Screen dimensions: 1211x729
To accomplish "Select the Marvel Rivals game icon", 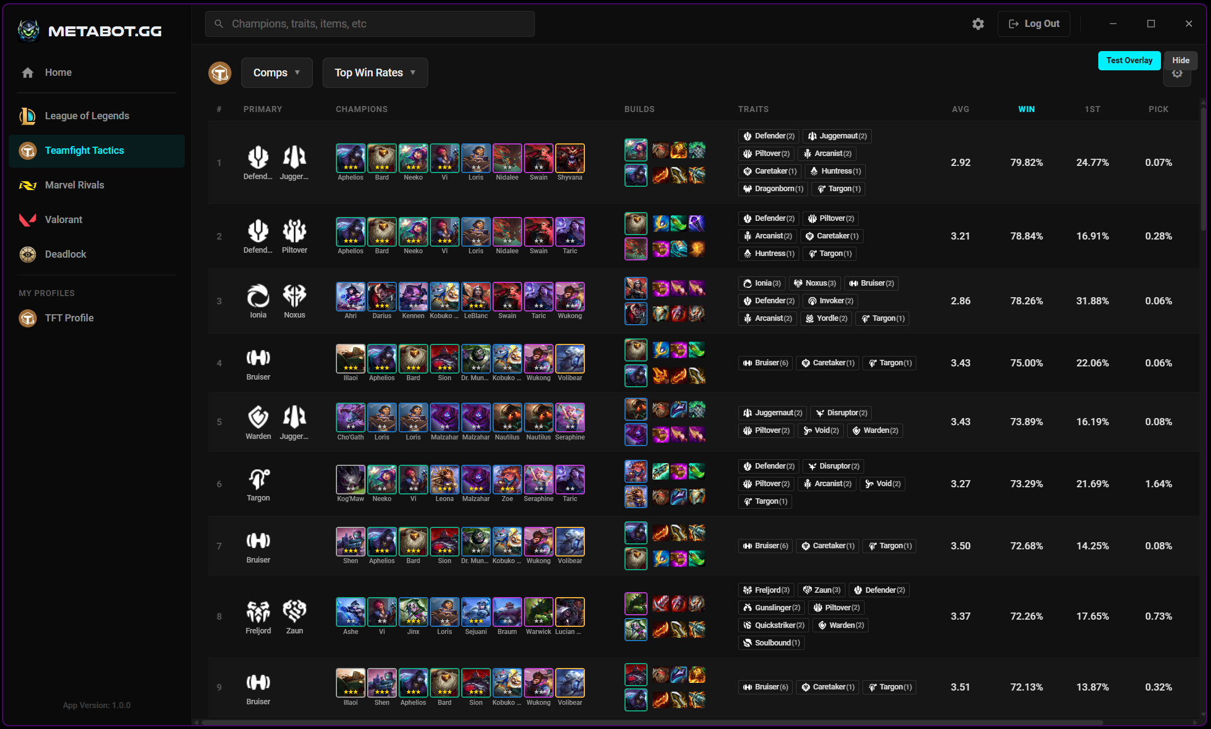I will click(x=27, y=185).
